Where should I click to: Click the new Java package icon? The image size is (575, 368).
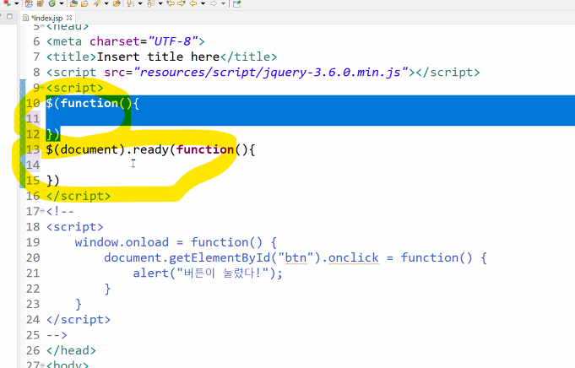[x=40, y=3]
